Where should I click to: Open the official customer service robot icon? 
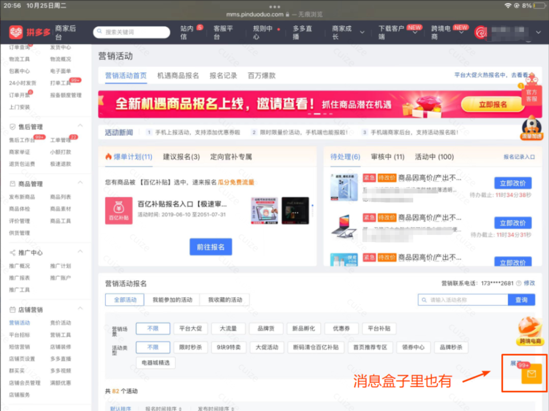532,89
